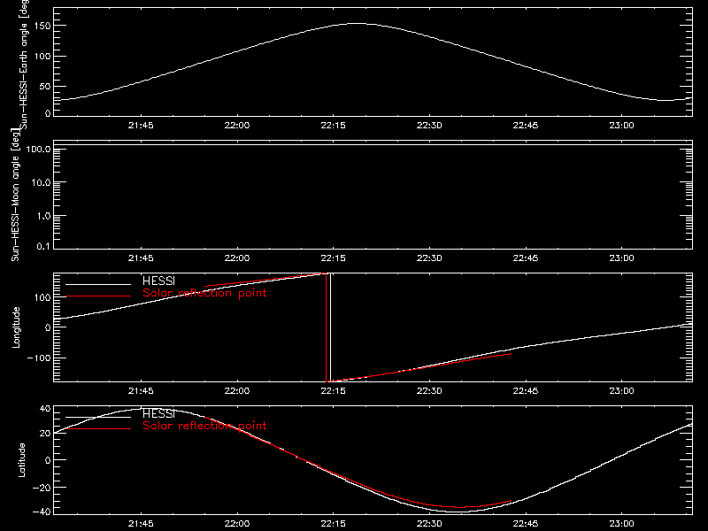
Task: Choose 22:30 label under Longitude plot
Action: (x=429, y=391)
